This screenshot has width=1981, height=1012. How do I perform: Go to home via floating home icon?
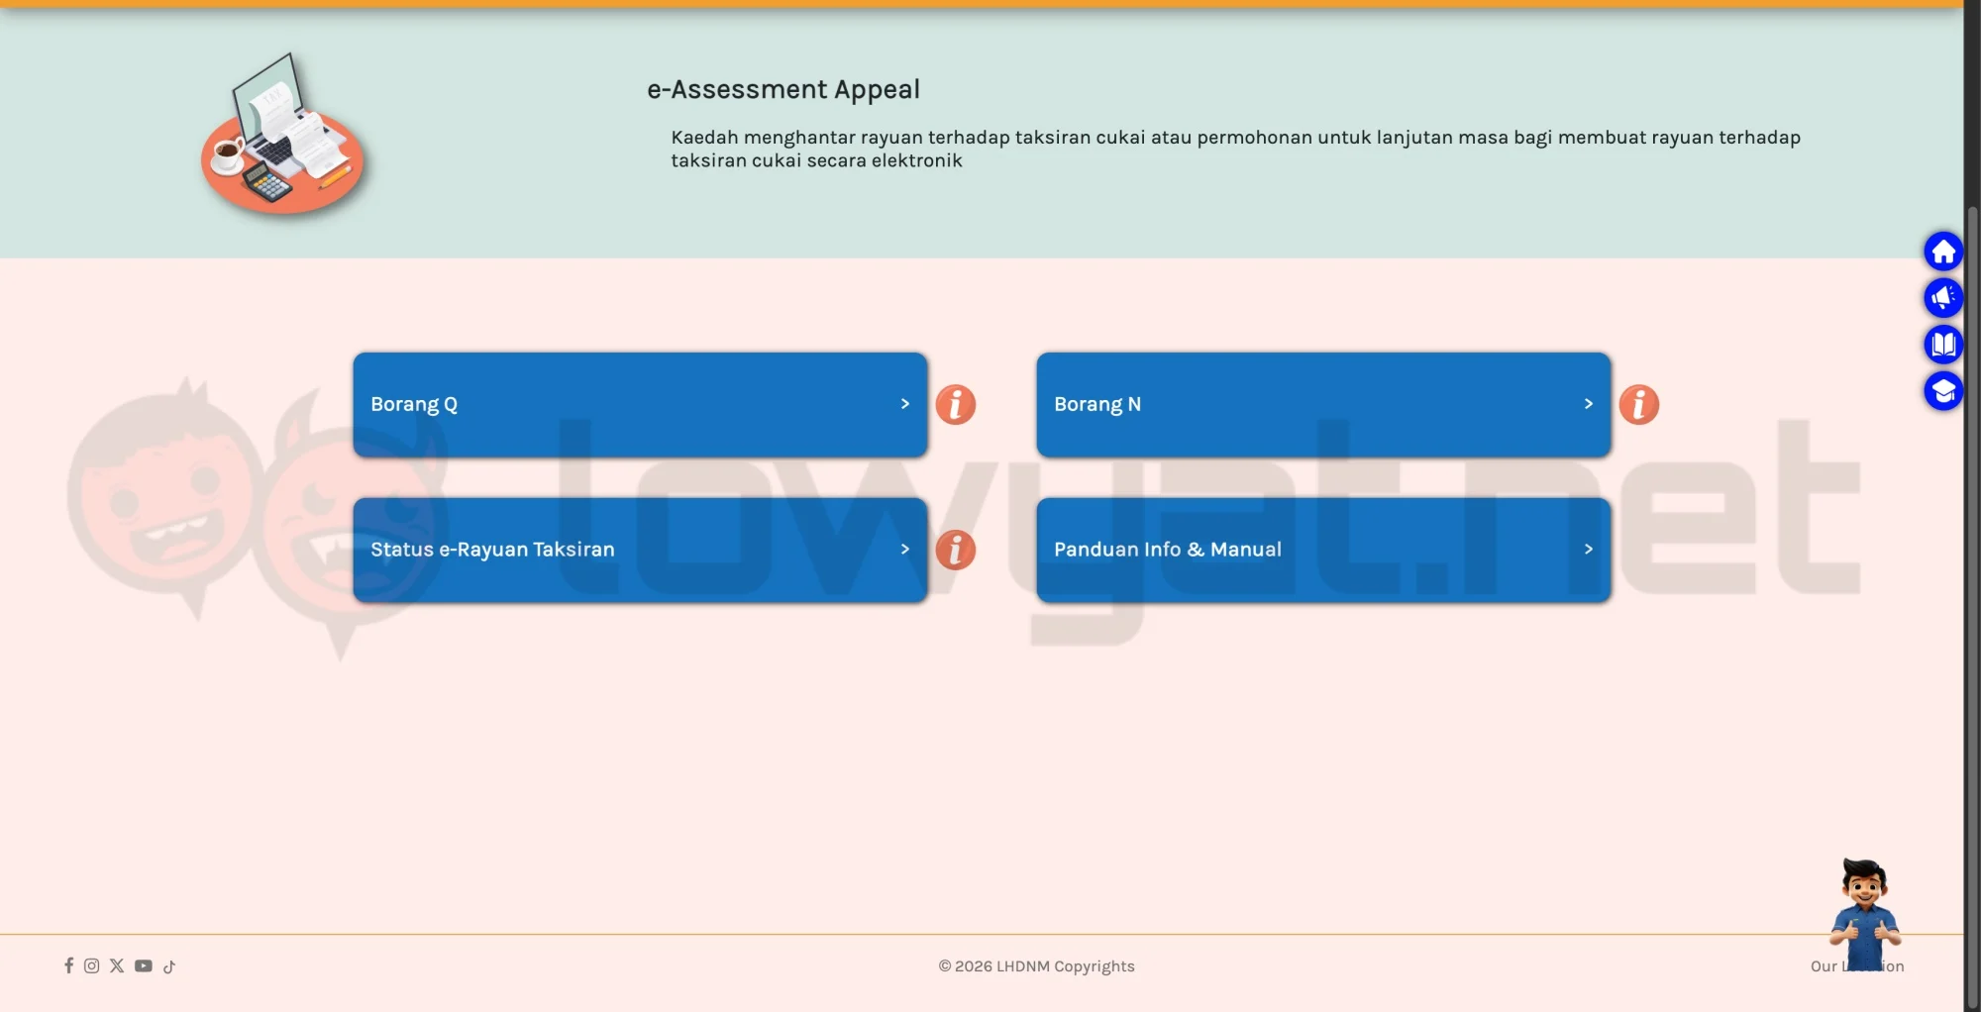pyautogui.click(x=1943, y=252)
